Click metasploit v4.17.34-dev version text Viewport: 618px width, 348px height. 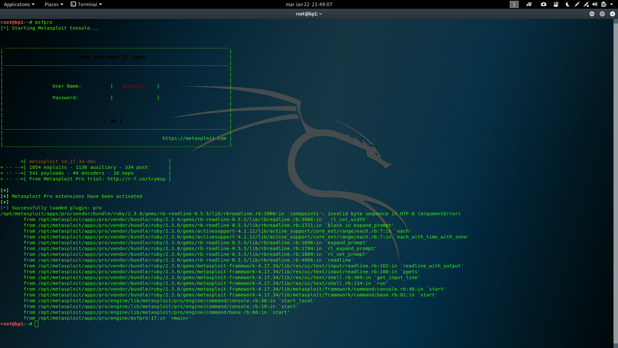[x=62, y=161]
